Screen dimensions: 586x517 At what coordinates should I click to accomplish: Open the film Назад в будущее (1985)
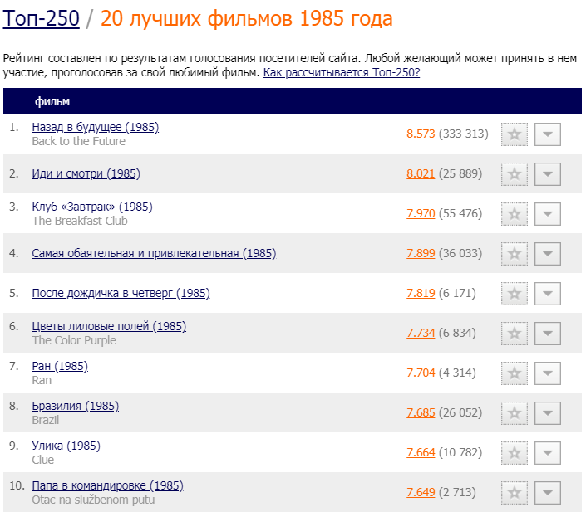click(x=96, y=127)
